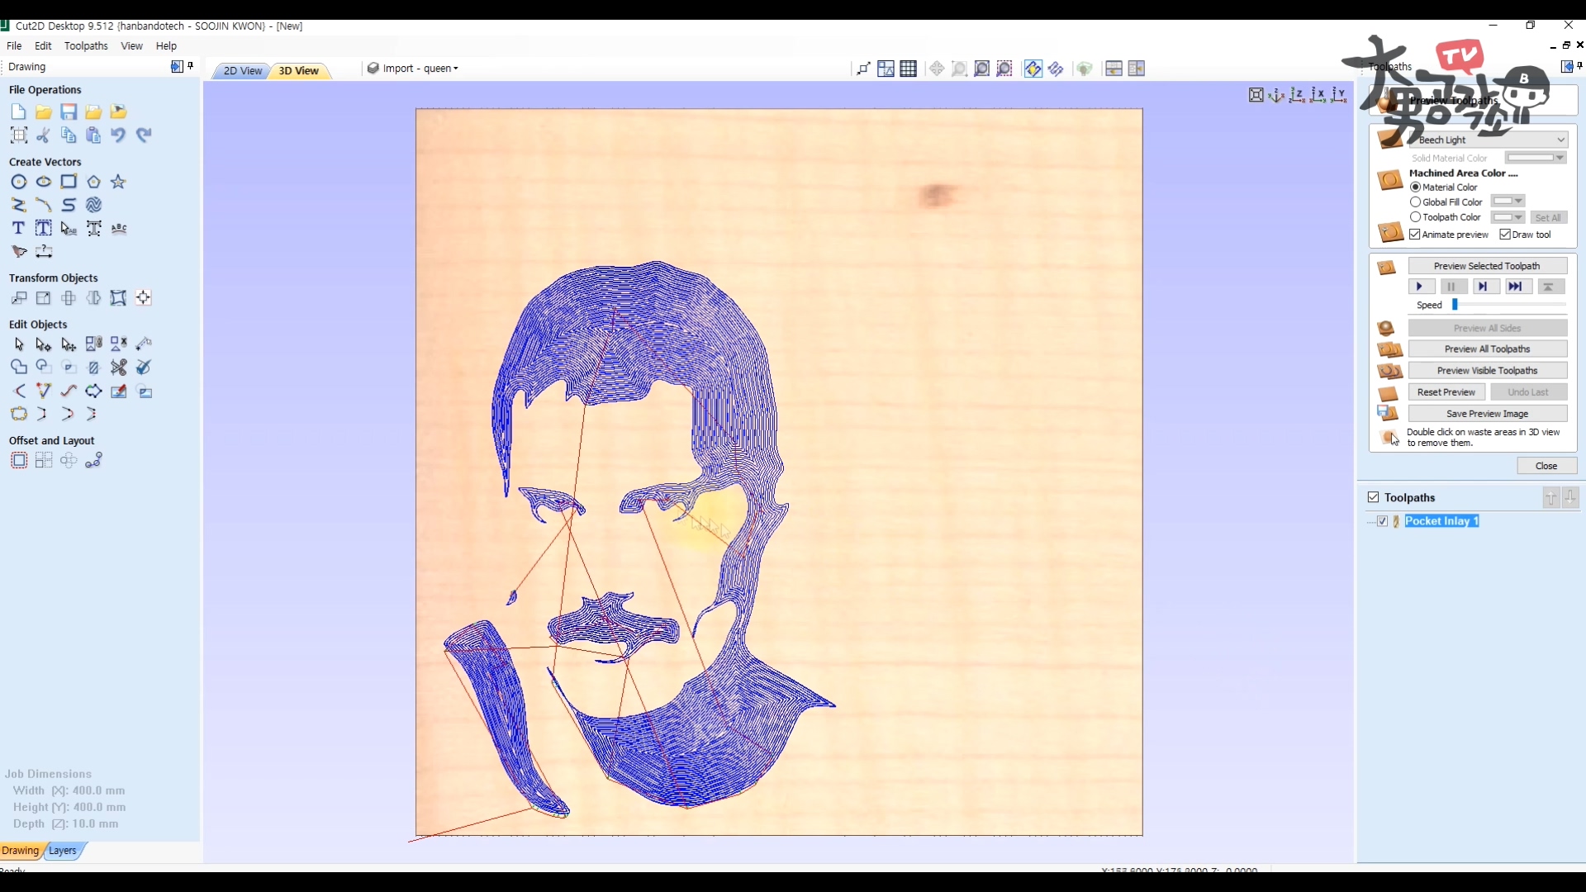Click the Copy Along Vectors icon

coord(93,461)
